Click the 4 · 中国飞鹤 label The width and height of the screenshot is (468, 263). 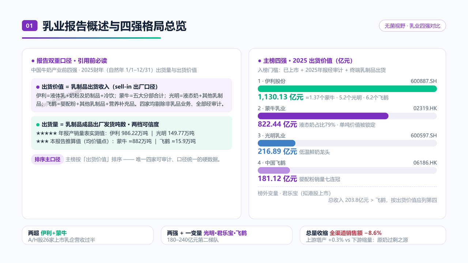click(272, 163)
